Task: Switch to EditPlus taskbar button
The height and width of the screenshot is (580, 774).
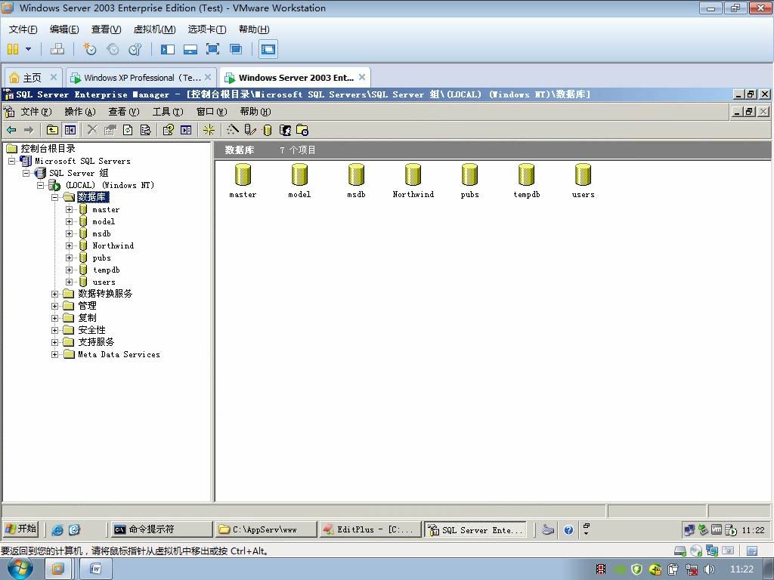Action: coord(370,529)
